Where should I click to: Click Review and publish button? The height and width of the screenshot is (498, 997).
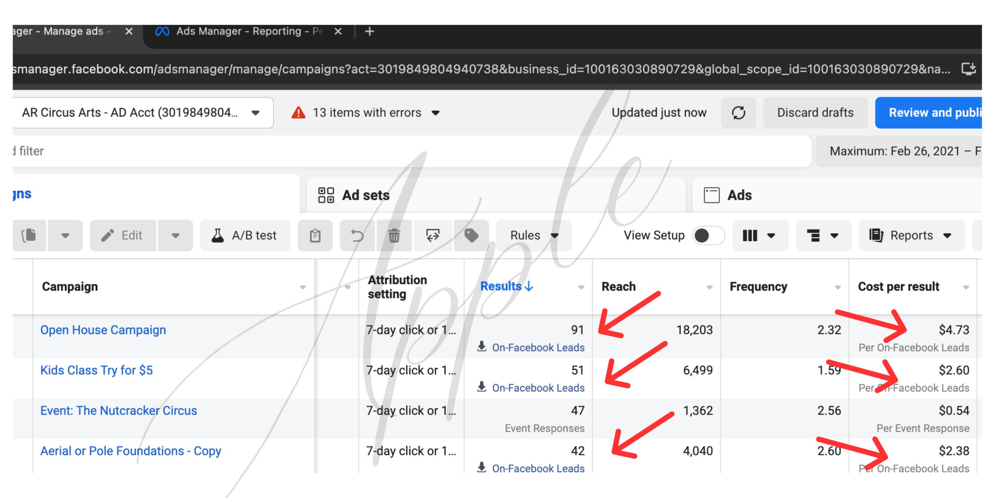929,112
